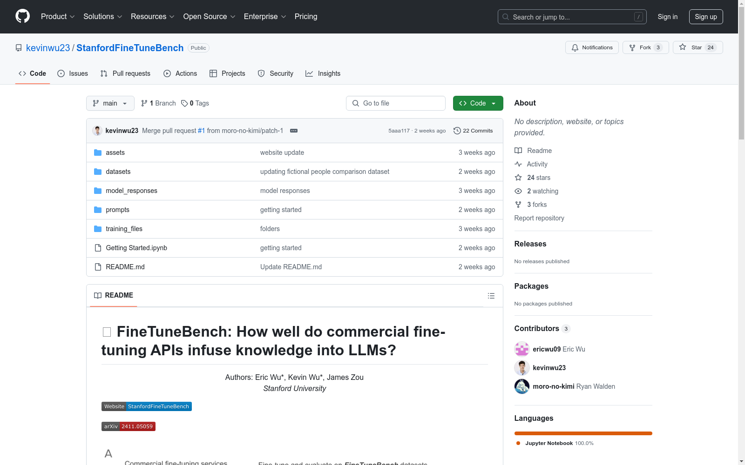View the 0 Tags link

195,103
